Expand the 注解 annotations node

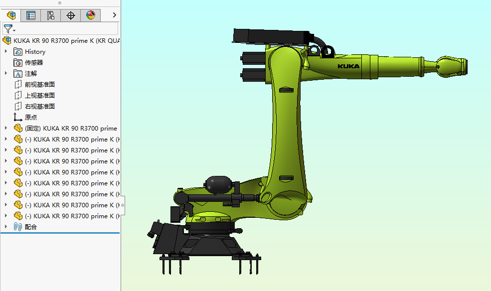click(5, 73)
